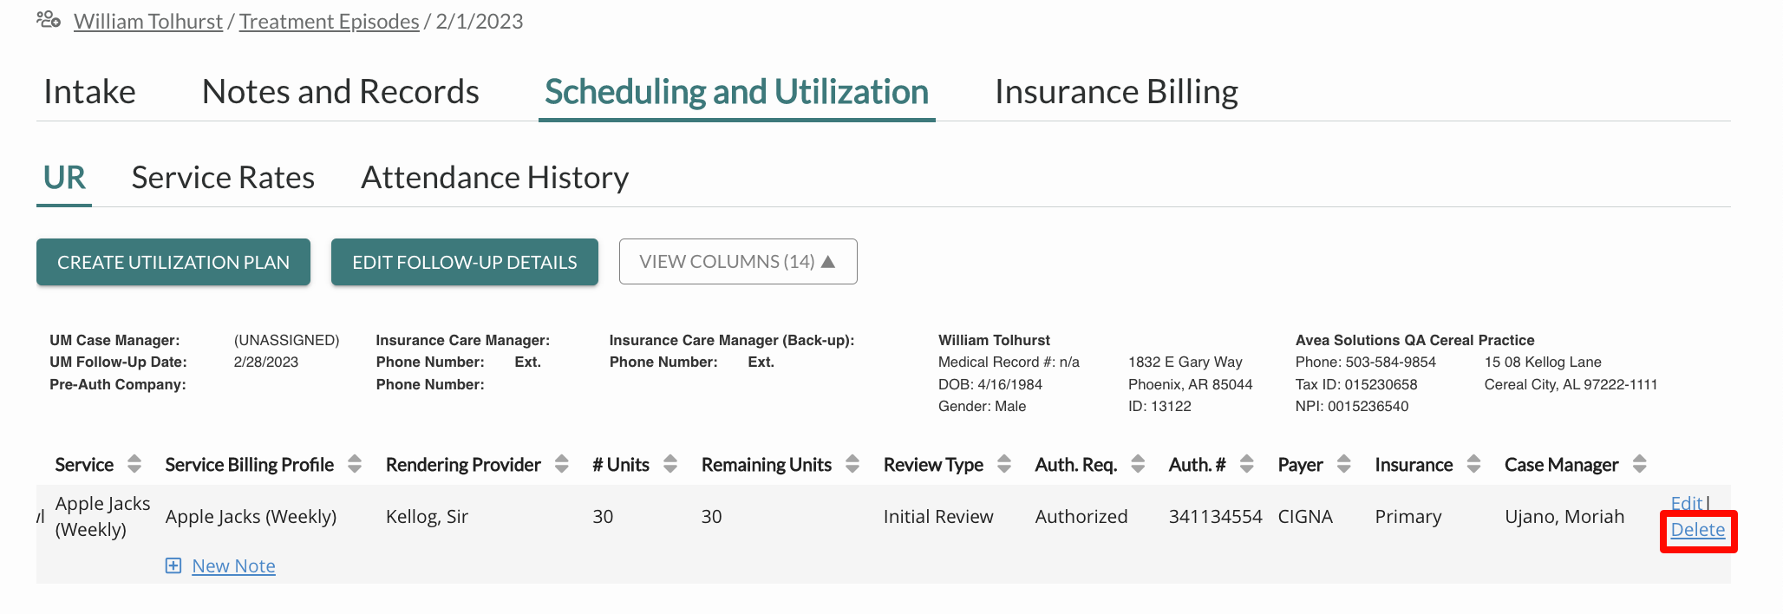Sort by # Units column arrows
The width and height of the screenshot is (1783, 614).
(x=670, y=464)
